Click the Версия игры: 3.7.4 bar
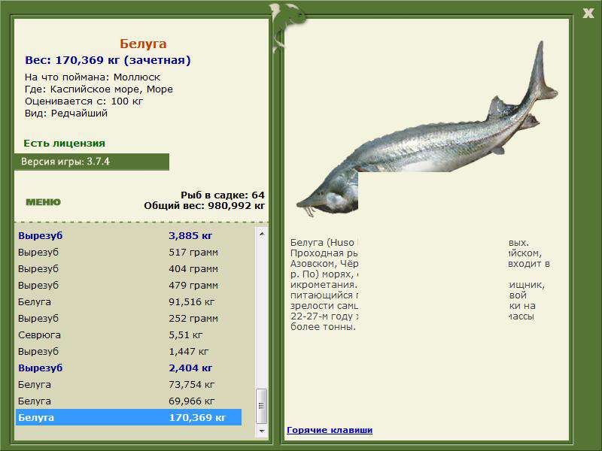This screenshot has height=451, width=602. 91,162
